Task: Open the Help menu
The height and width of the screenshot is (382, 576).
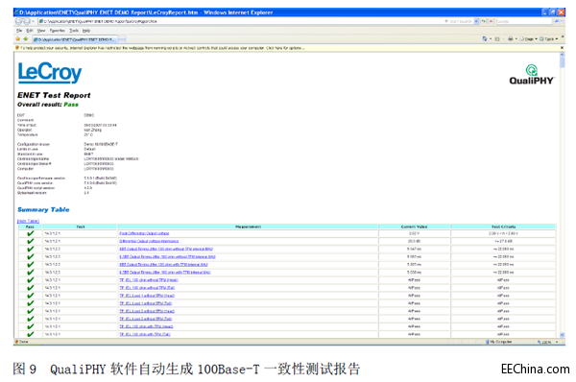Action: 86,31
